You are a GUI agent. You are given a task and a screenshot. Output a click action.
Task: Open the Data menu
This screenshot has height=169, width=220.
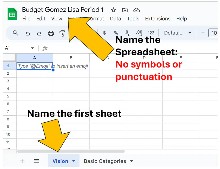point(116,19)
